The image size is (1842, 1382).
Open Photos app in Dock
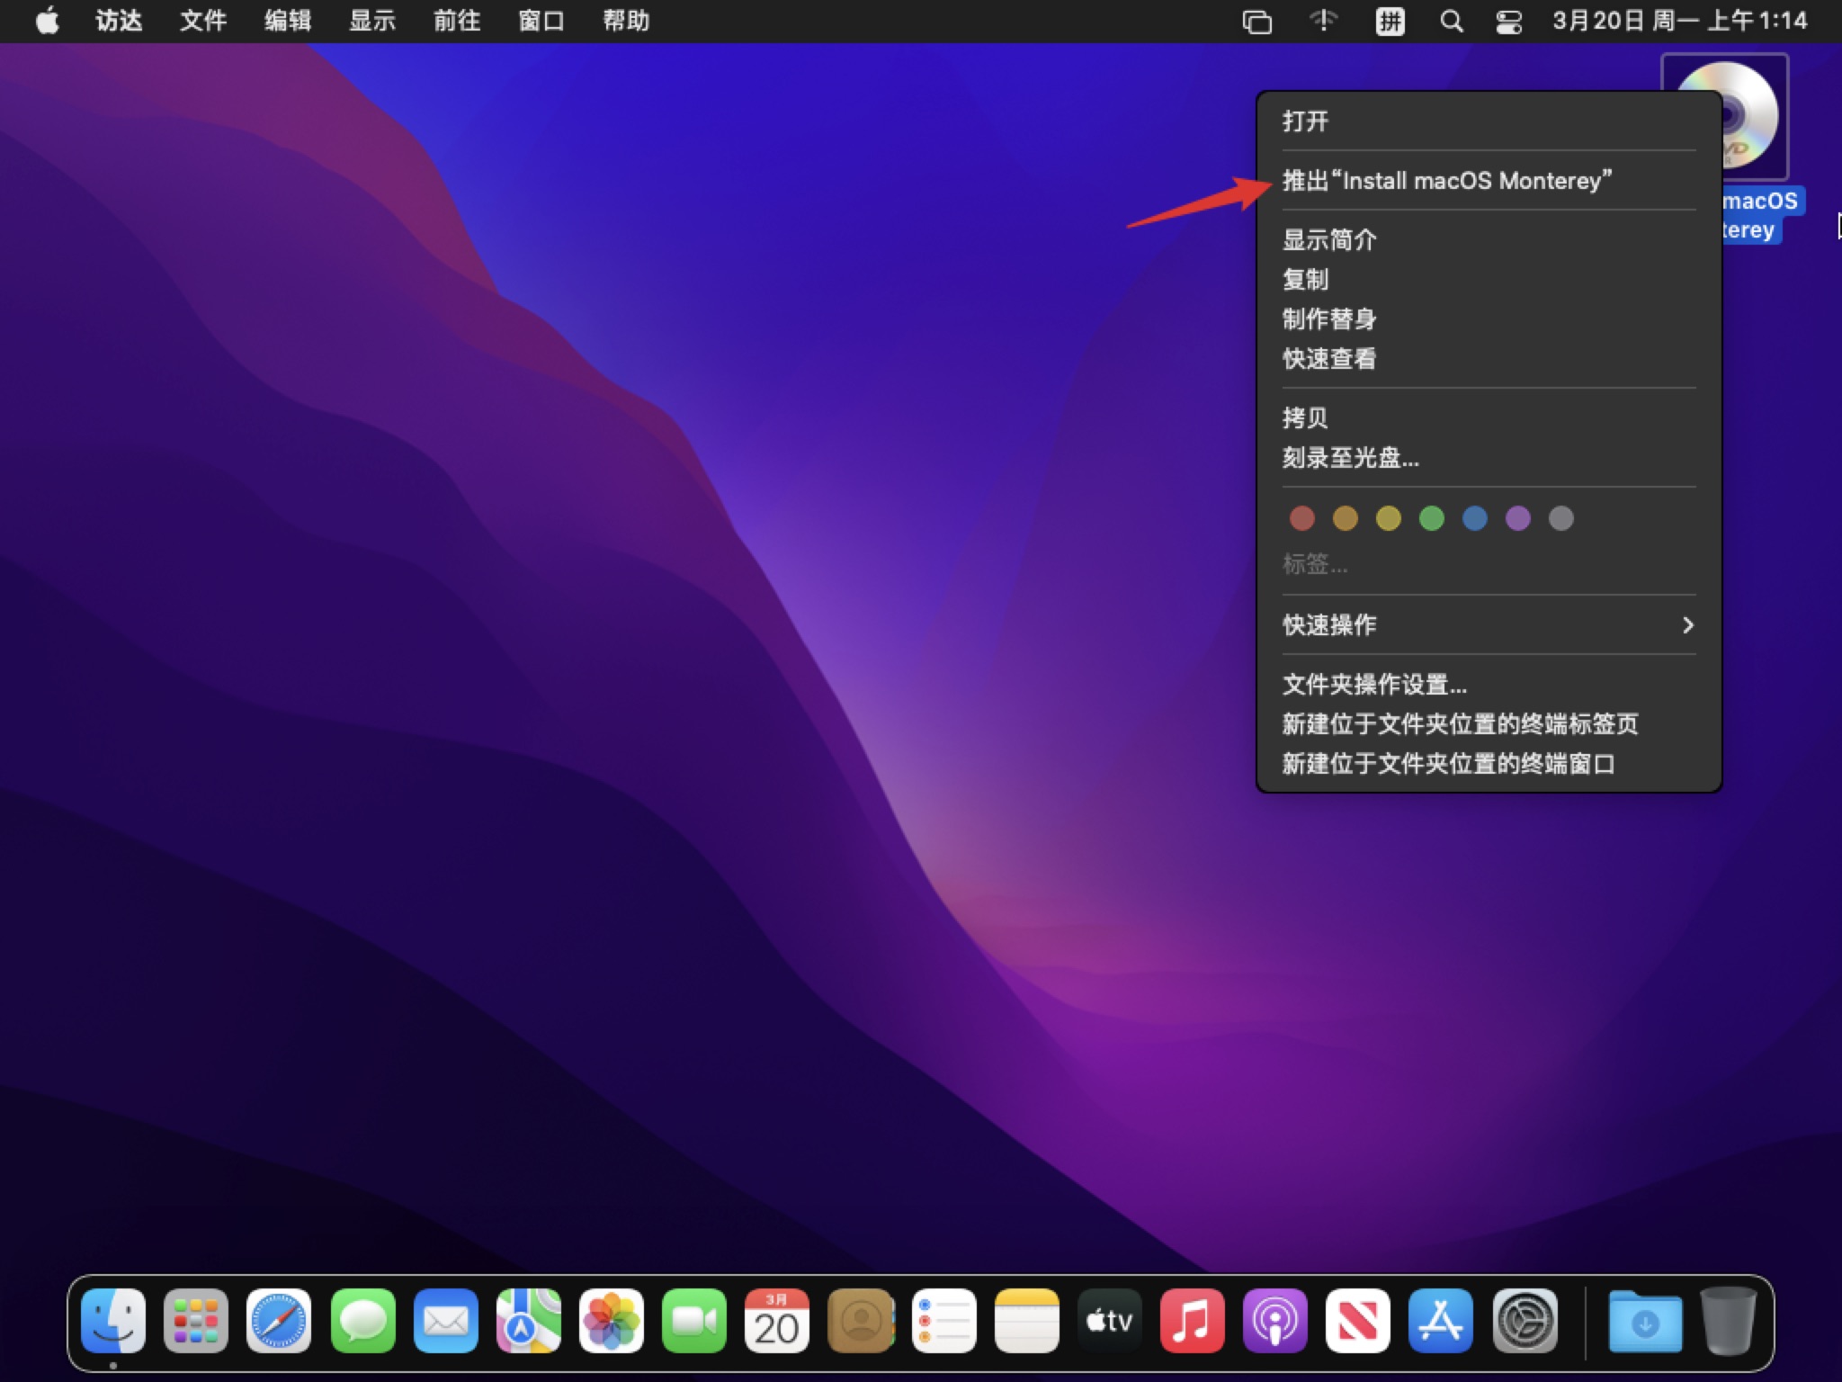pyautogui.click(x=612, y=1321)
